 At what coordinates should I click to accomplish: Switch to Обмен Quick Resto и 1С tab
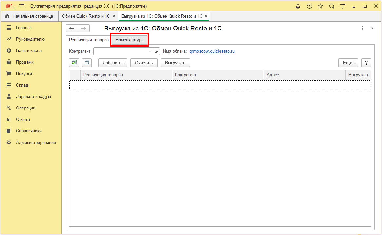coord(86,16)
